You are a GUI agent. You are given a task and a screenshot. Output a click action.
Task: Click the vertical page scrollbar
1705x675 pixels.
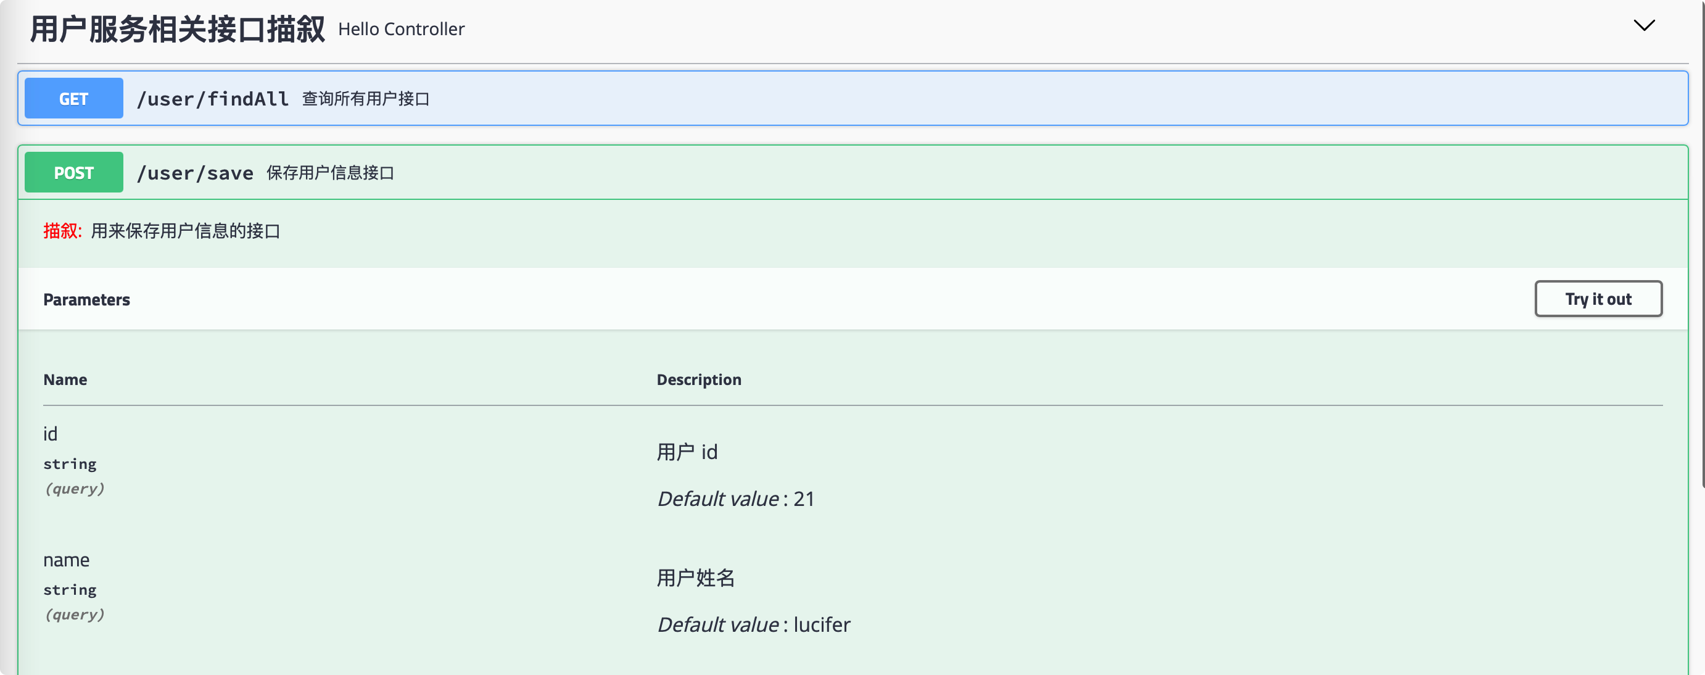click(1702, 245)
